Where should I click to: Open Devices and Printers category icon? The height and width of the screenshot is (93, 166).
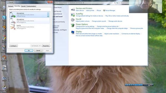click(73, 9)
